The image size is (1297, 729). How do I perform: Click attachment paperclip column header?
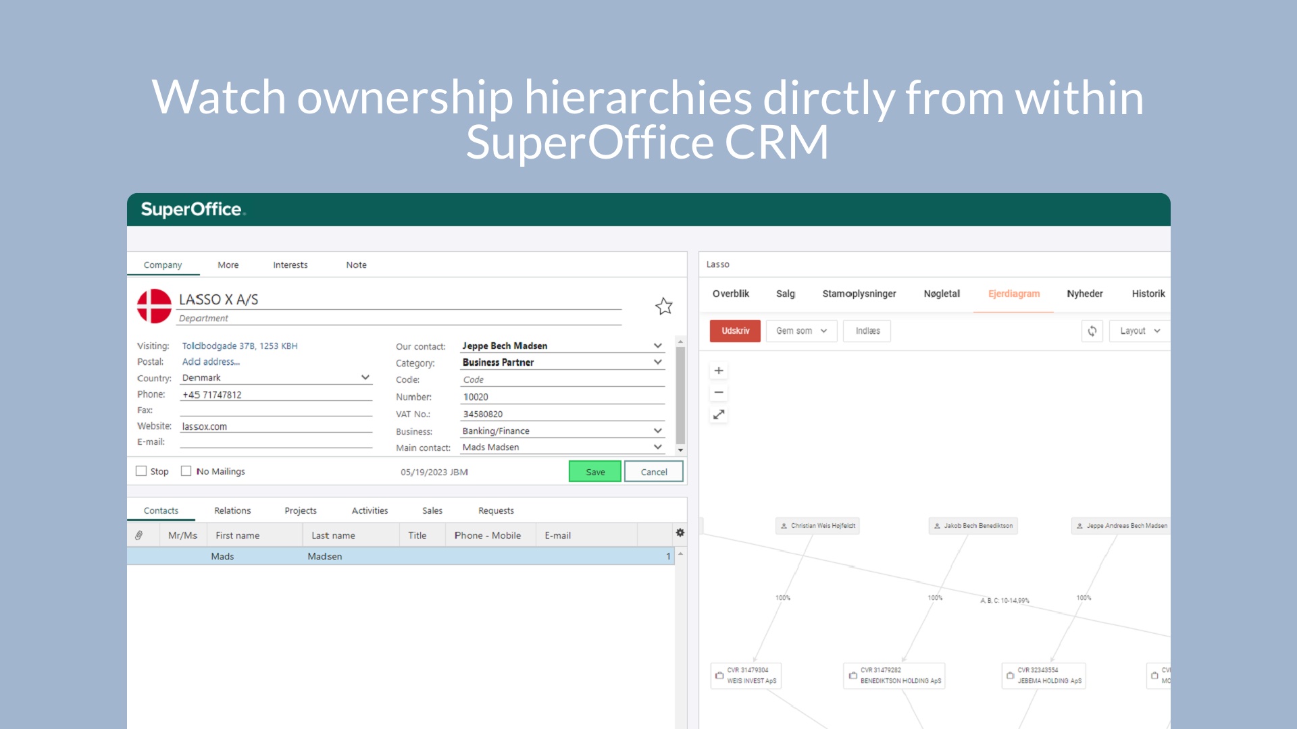[139, 535]
